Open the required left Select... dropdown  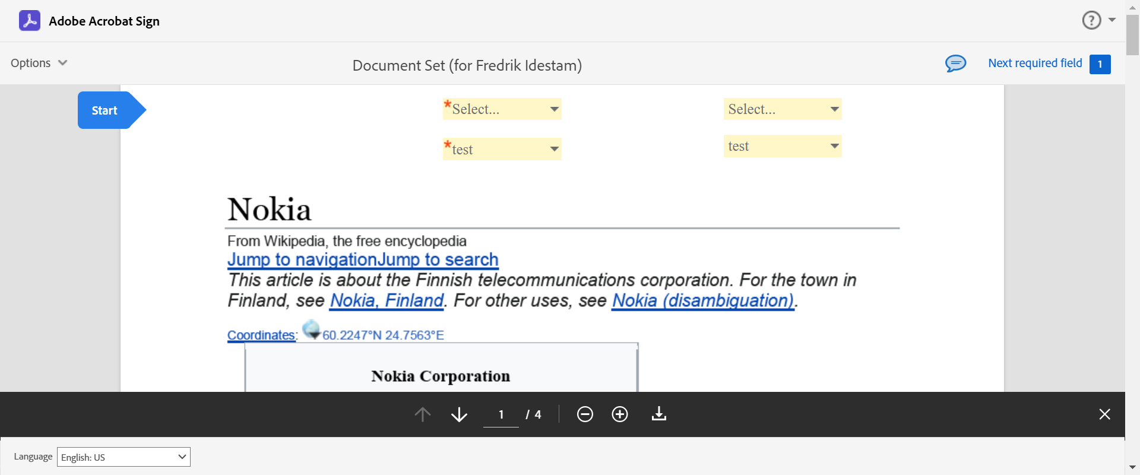[502, 109]
